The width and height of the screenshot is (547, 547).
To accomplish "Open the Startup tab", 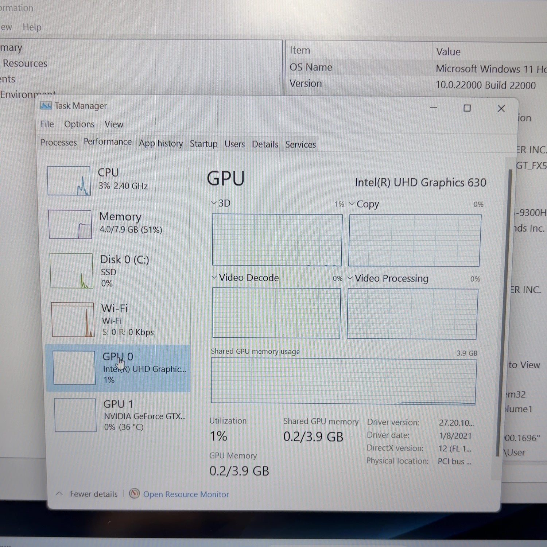I will tap(203, 144).
